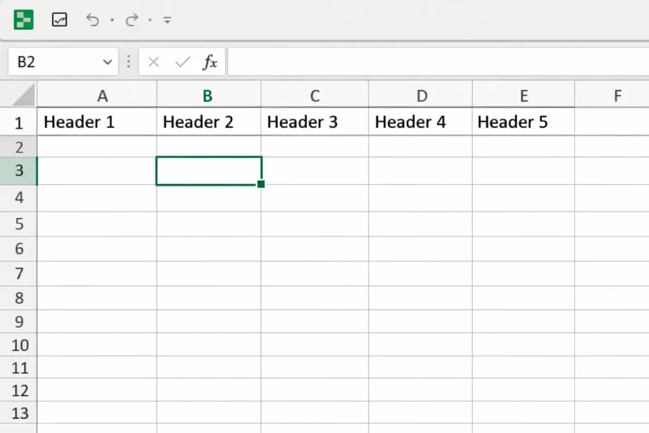Image resolution: width=649 pixels, height=433 pixels.
Task: Select row 11 header
Action: point(18,367)
